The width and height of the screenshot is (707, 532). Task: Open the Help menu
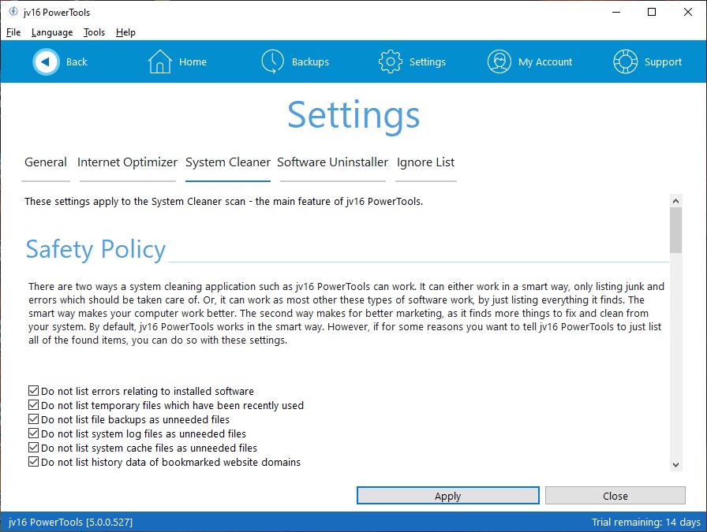click(125, 32)
